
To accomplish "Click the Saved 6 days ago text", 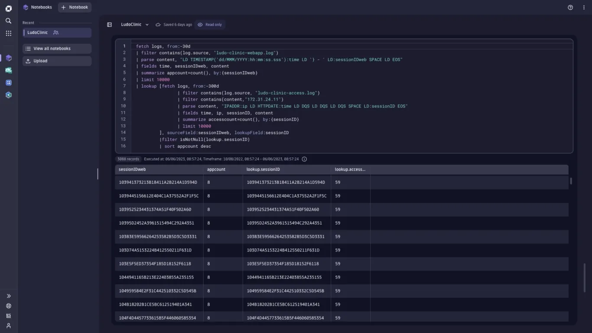I will [178, 25].
